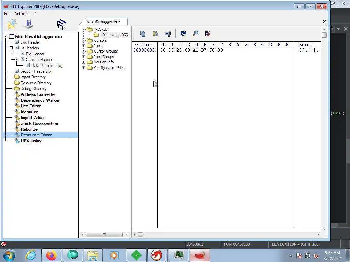Screen dimensions: 350x262
Task: Open find with the magnifier icon
Action: 195,34
